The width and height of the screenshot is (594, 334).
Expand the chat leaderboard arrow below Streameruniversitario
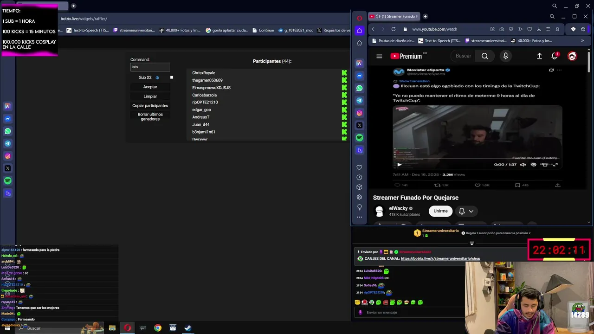pyautogui.click(x=471, y=244)
